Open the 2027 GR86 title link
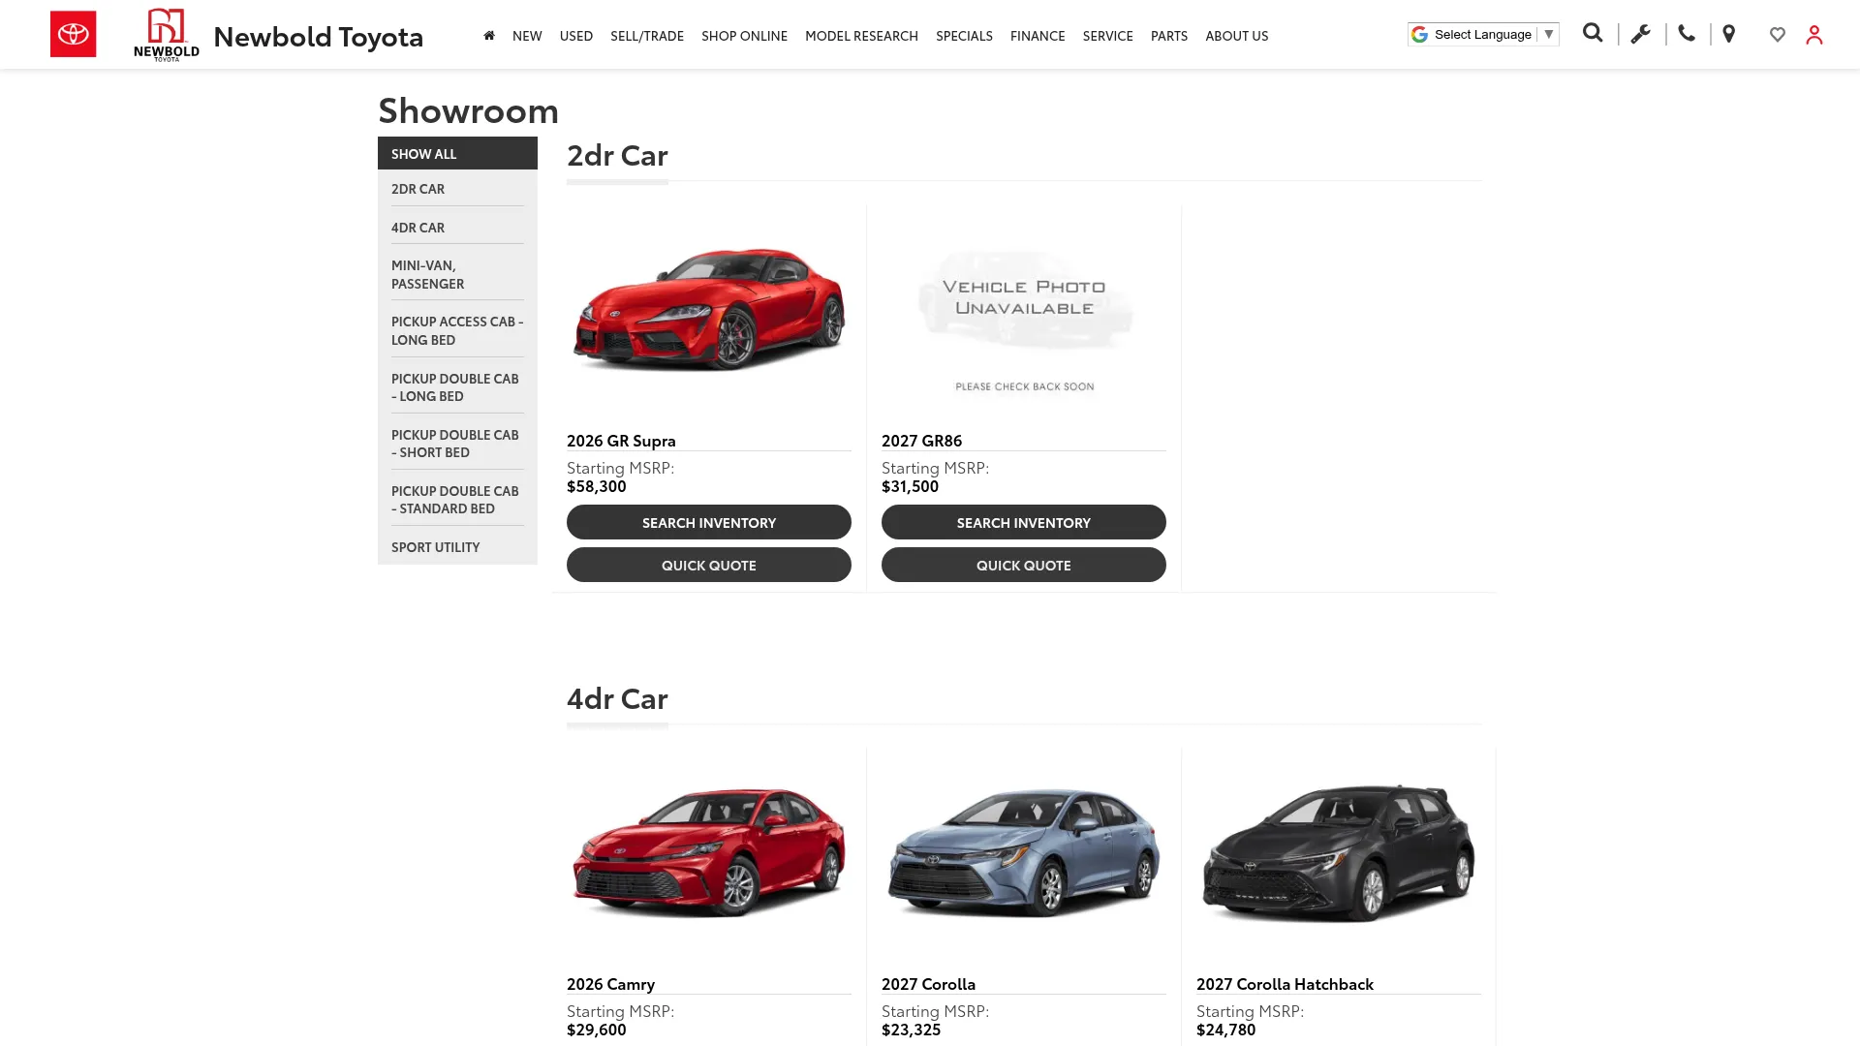The image size is (1860, 1046). [x=921, y=440]
